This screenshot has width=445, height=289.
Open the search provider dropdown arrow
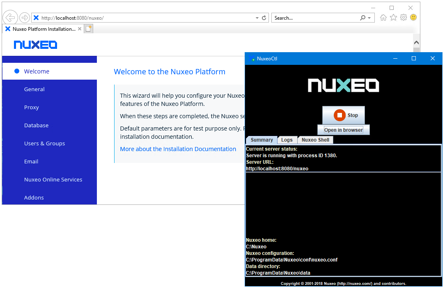369,18
